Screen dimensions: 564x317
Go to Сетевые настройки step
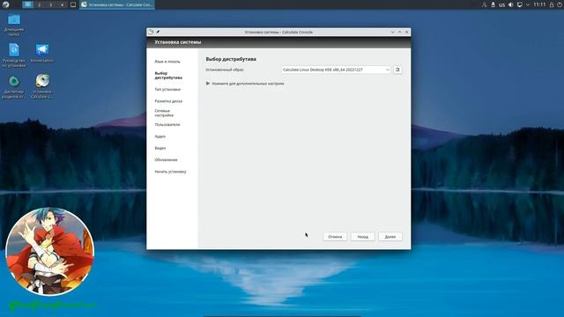(x=164, y=114)
